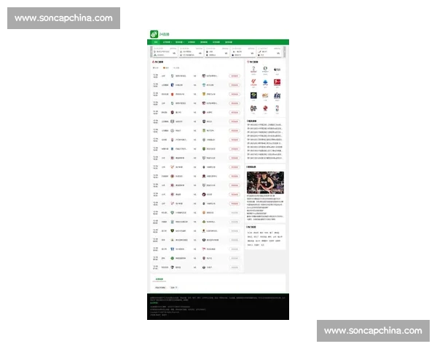Open the red Bundesliga league icon

click(277, 82)
